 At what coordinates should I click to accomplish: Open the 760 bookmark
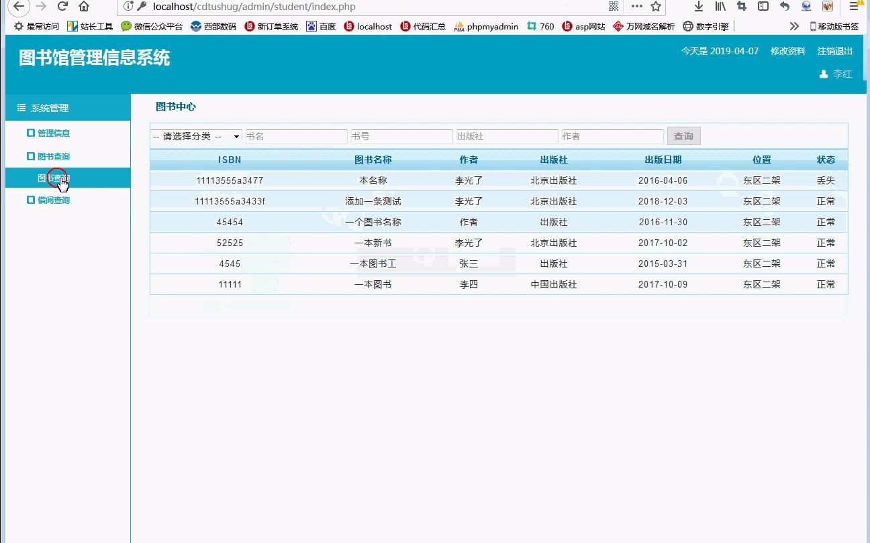(x=540, y=27)
